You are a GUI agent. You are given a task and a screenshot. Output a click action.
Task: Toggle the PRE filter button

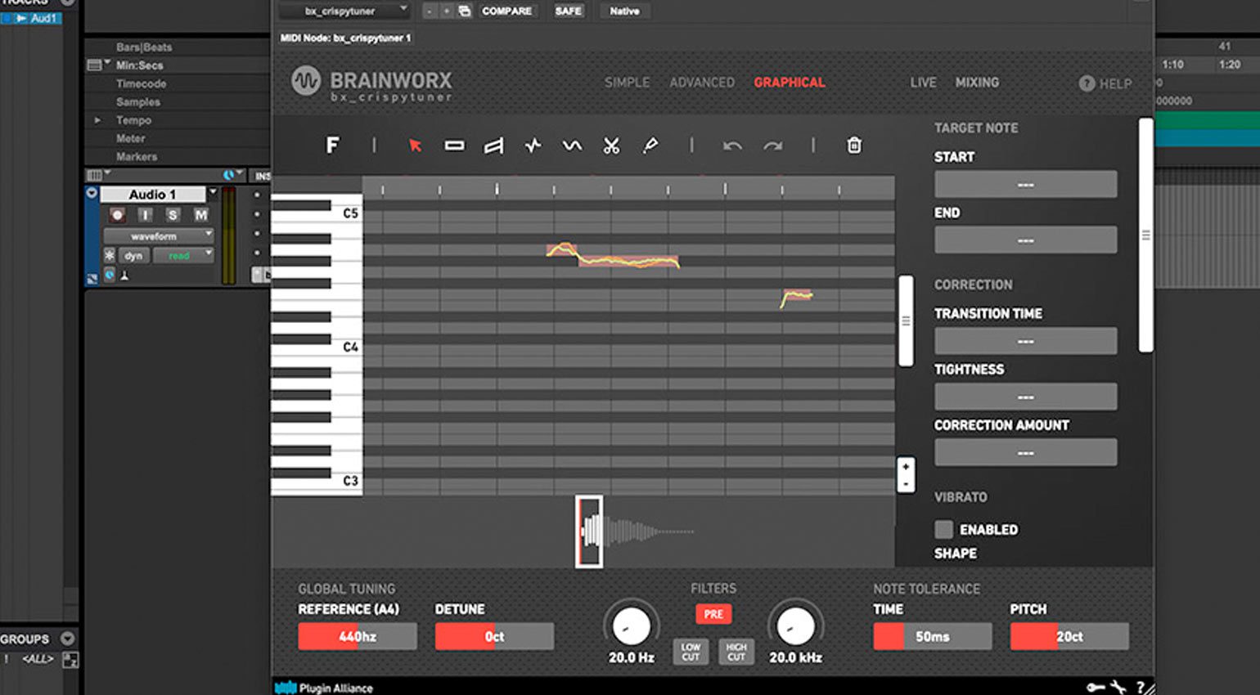click(x=713, y=614)
